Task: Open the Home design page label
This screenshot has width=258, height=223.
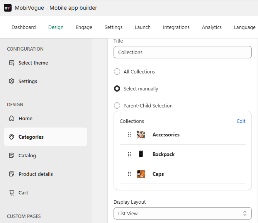Action: (25, 118)
